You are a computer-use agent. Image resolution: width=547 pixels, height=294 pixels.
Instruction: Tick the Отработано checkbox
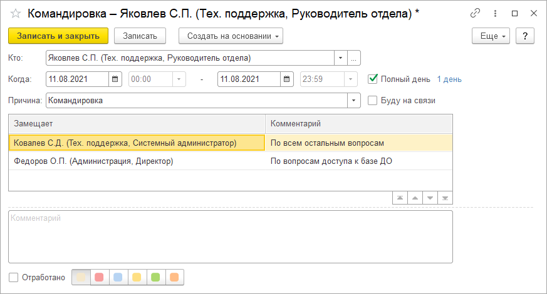[x=14, y=277]
